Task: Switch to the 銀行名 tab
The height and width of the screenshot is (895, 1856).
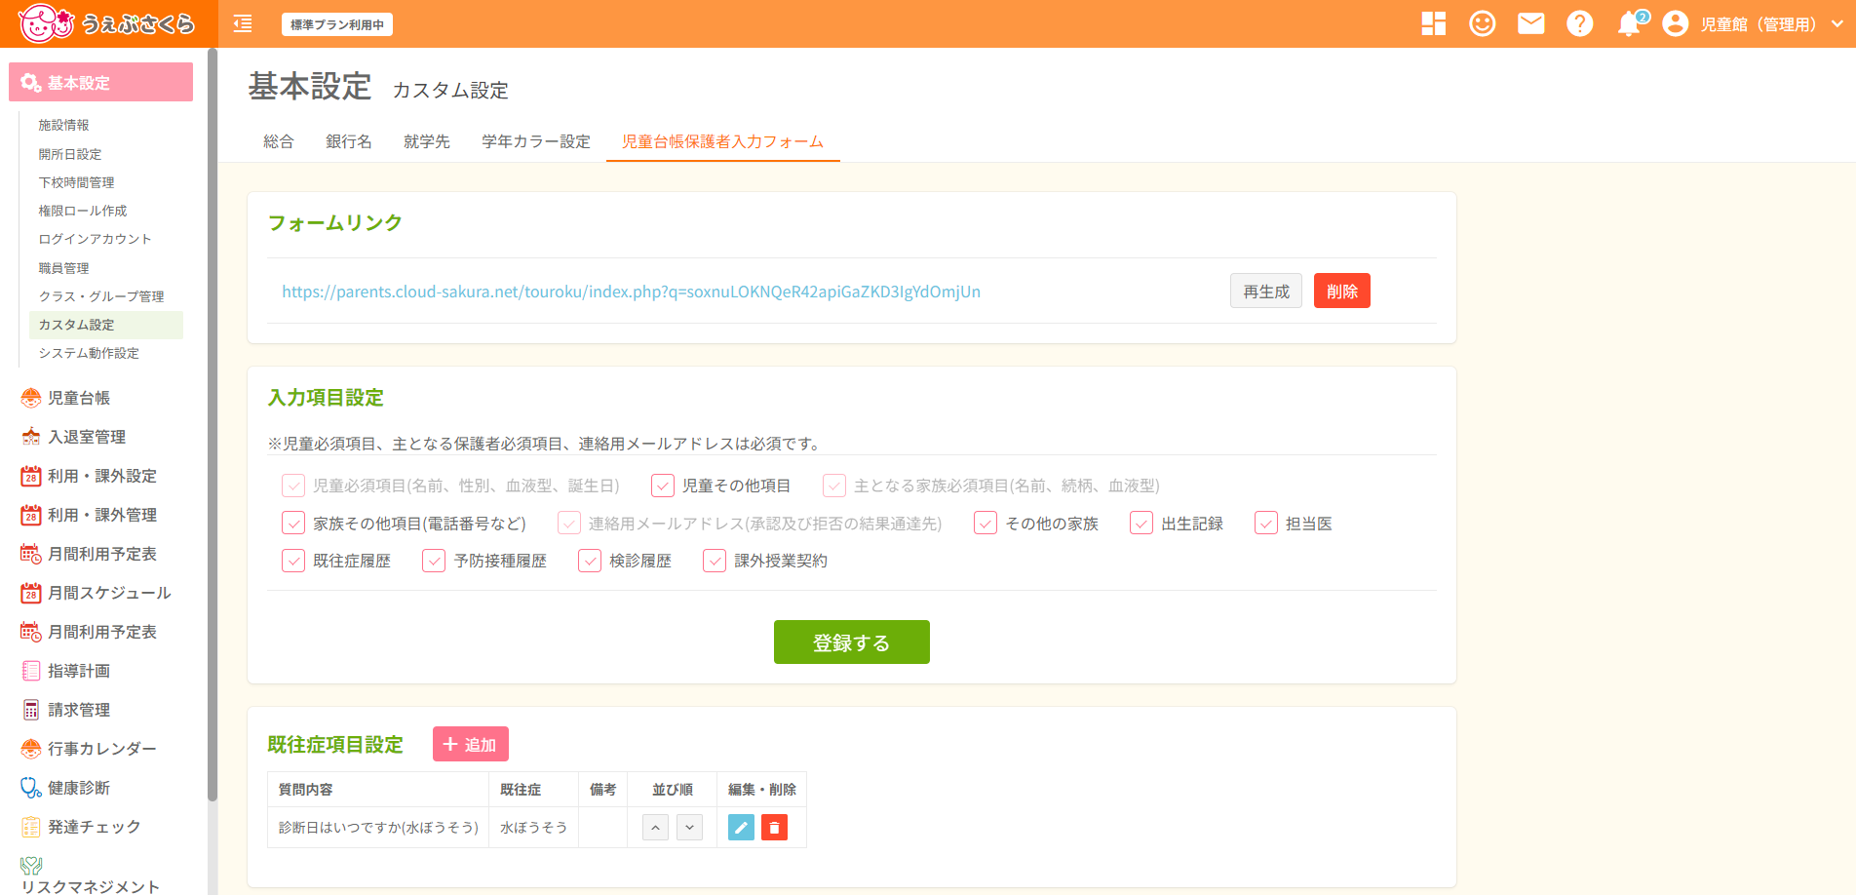Action: tap(349, 141)
